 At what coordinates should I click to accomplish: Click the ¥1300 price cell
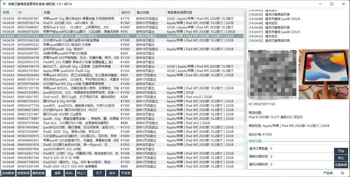[x=125, y=105]
